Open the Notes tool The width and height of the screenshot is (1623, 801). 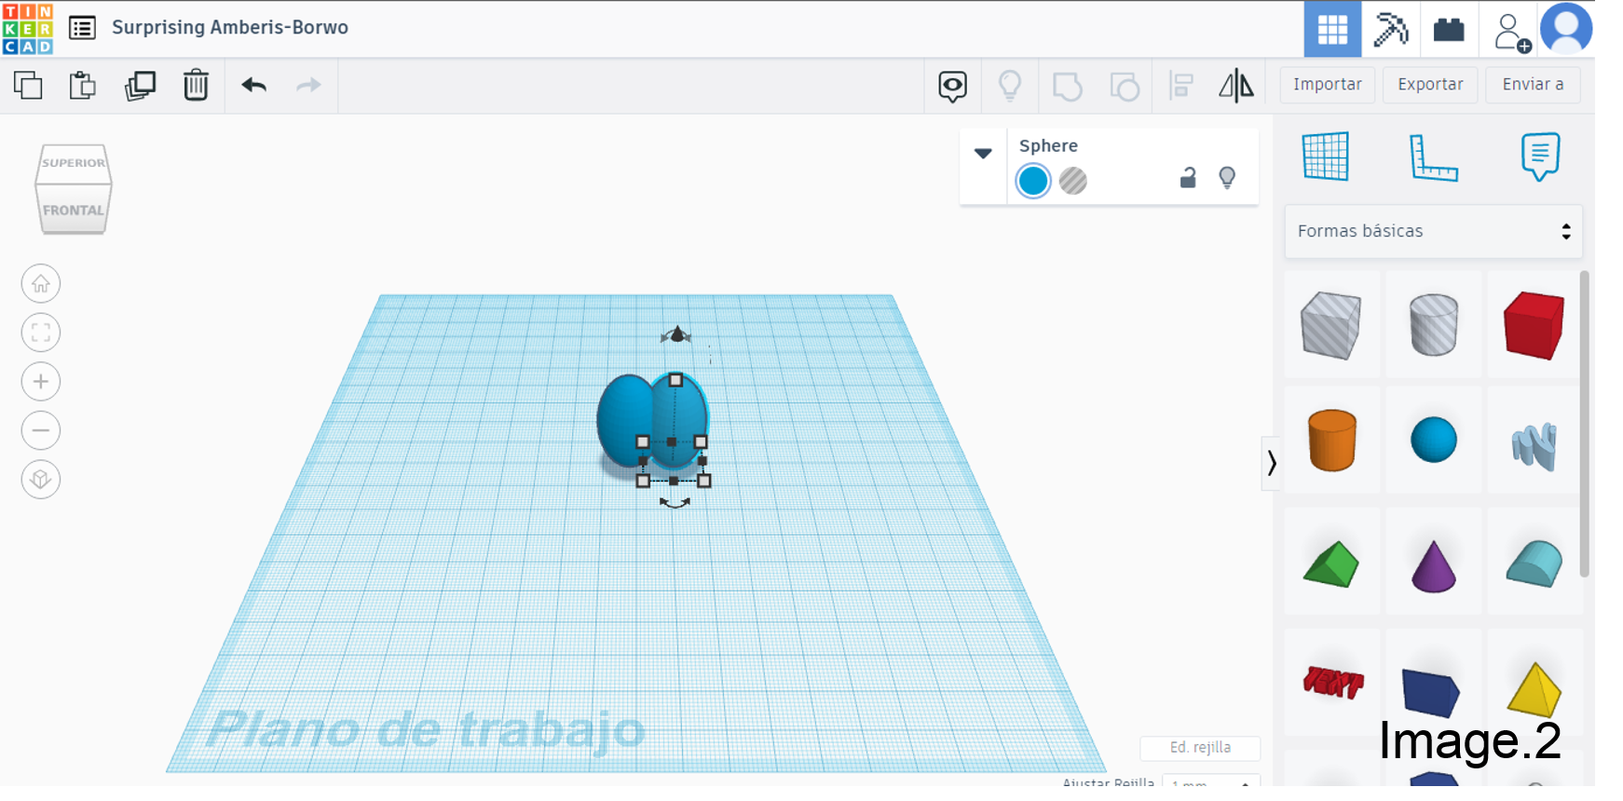tap(1540, 156)
